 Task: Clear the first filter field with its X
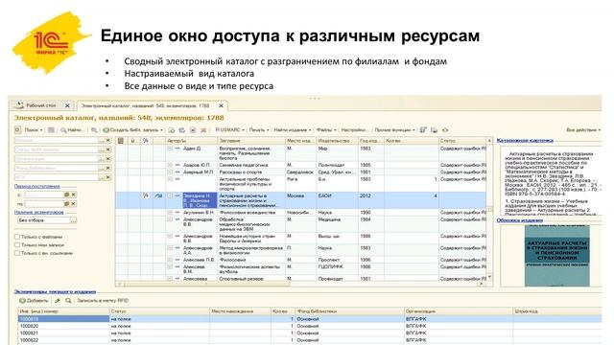[108, 140]
